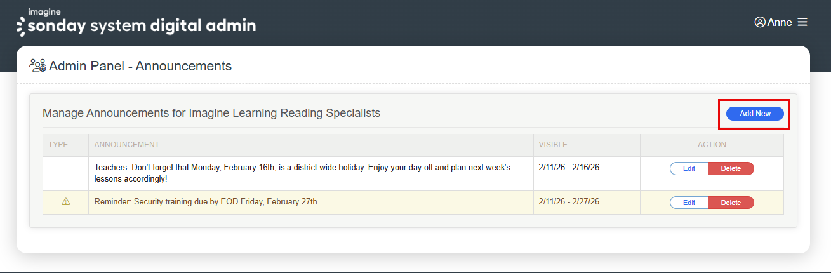The width and height of the screenshot is (831, 273).
Task: Delete the district-wide holiday announcement
Action: (x=731, y=168)
